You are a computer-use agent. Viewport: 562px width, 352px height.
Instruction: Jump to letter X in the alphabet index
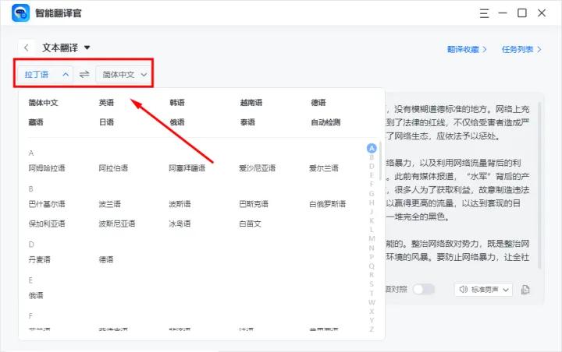coord(372,312)
